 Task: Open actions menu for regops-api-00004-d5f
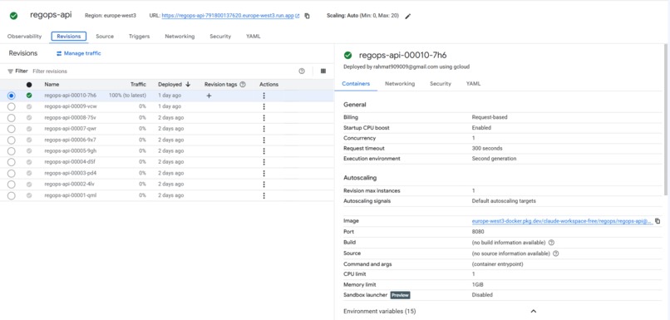pyautogui.click(x=264, y=162)
